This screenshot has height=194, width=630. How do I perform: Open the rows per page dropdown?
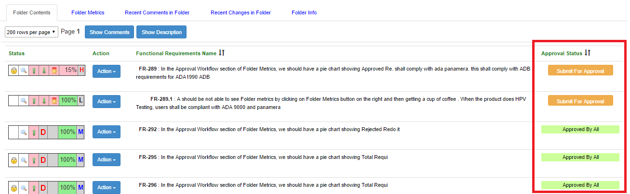pos(31,32)
